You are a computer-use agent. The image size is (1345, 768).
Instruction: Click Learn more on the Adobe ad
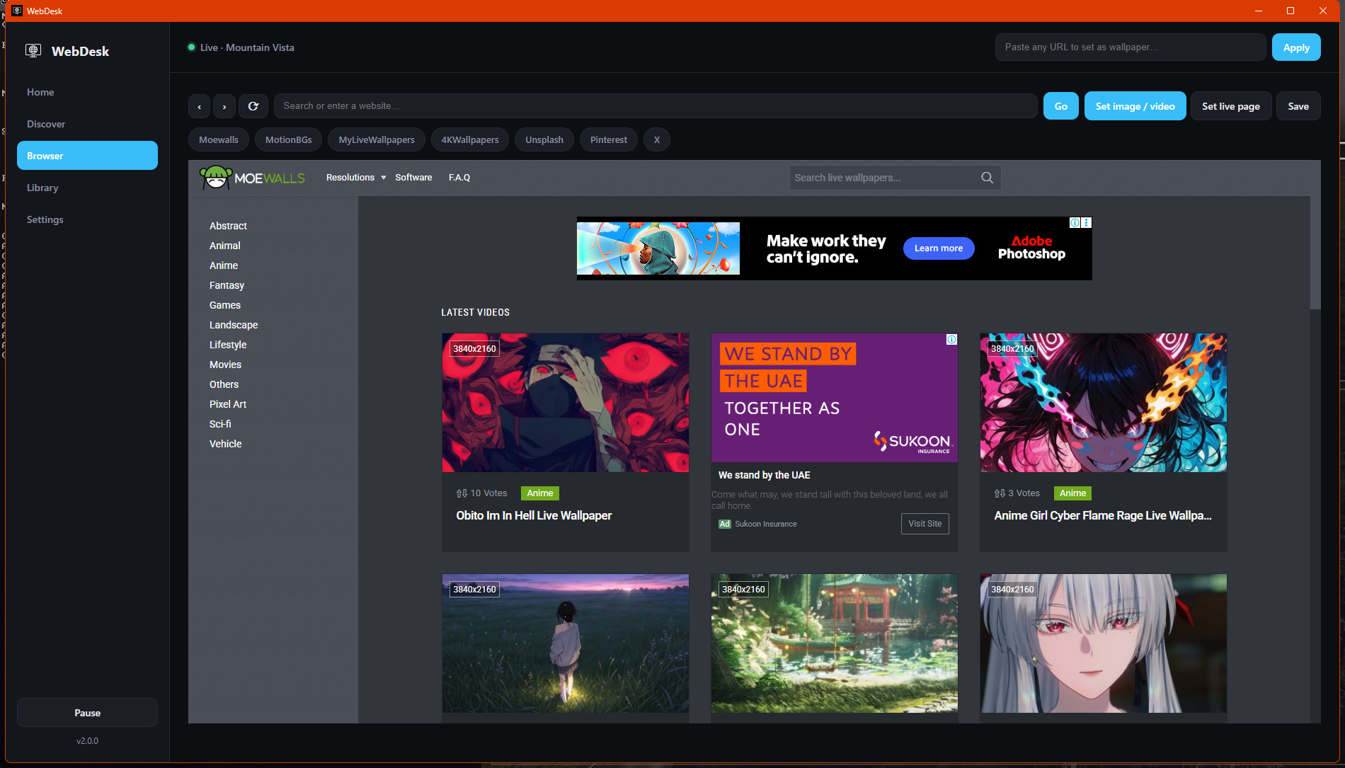pyautogui.click(x=939, y=248)
